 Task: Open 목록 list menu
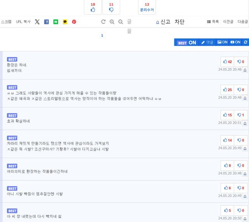(213, 22)
